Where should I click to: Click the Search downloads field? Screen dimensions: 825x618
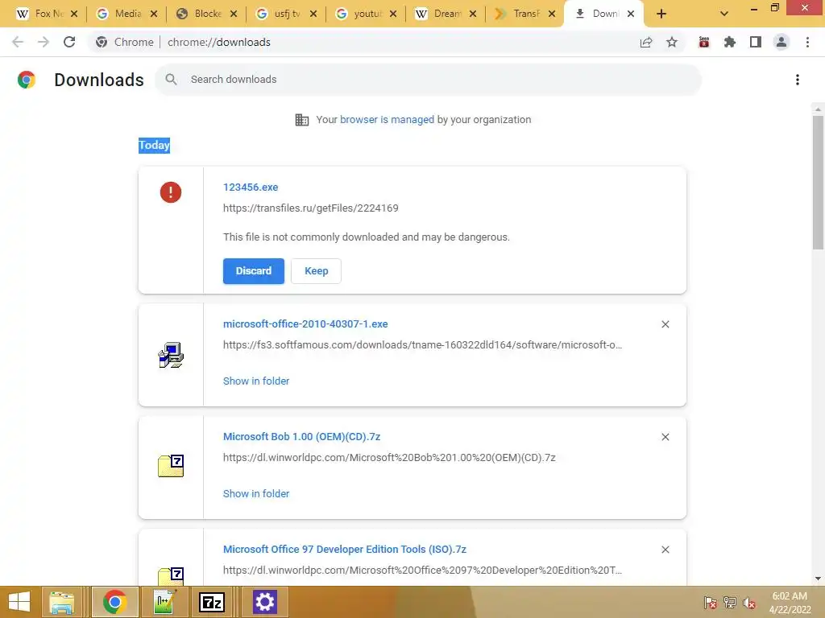click(429, 80)
